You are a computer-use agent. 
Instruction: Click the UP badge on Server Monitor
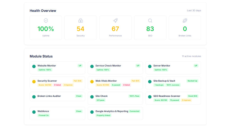[196, 66]
